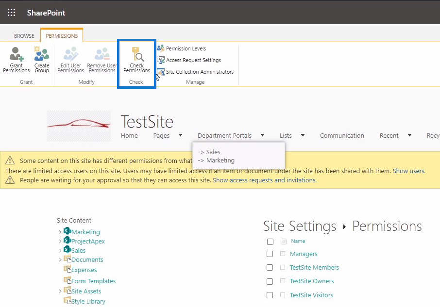Click the Marketing subsite icon in tree

67,231
